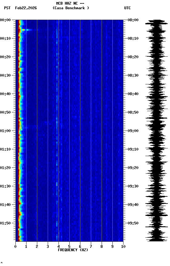The image size is (170, 266).
Task: Click the UTC time label '09:20'
Action: (133, 168)
